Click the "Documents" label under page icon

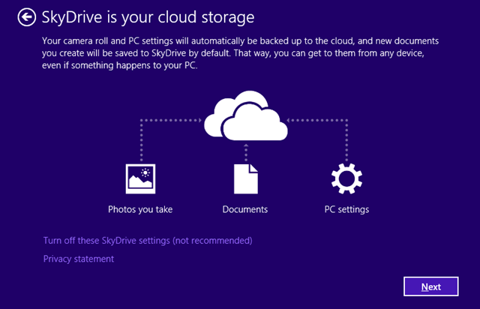point(245,209)
